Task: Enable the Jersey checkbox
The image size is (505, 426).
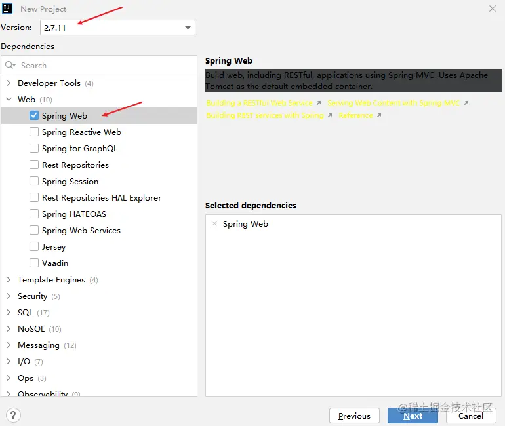Action: coord(34,247)
